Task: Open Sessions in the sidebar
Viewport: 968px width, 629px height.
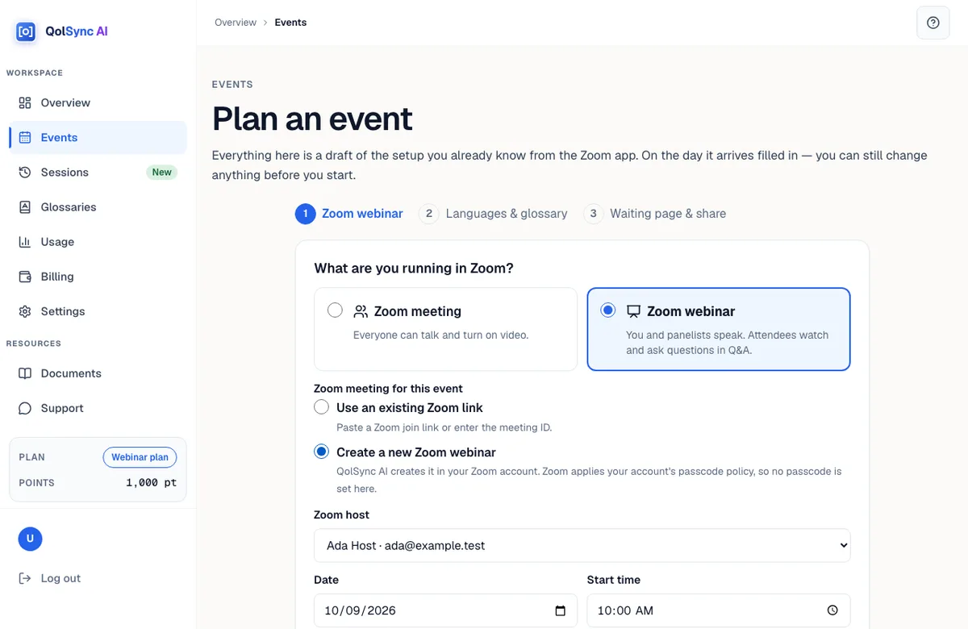Action: point(98,172)
